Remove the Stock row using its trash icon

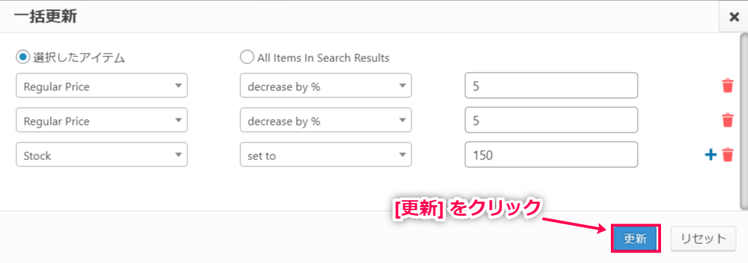click(x=727, y=155)
